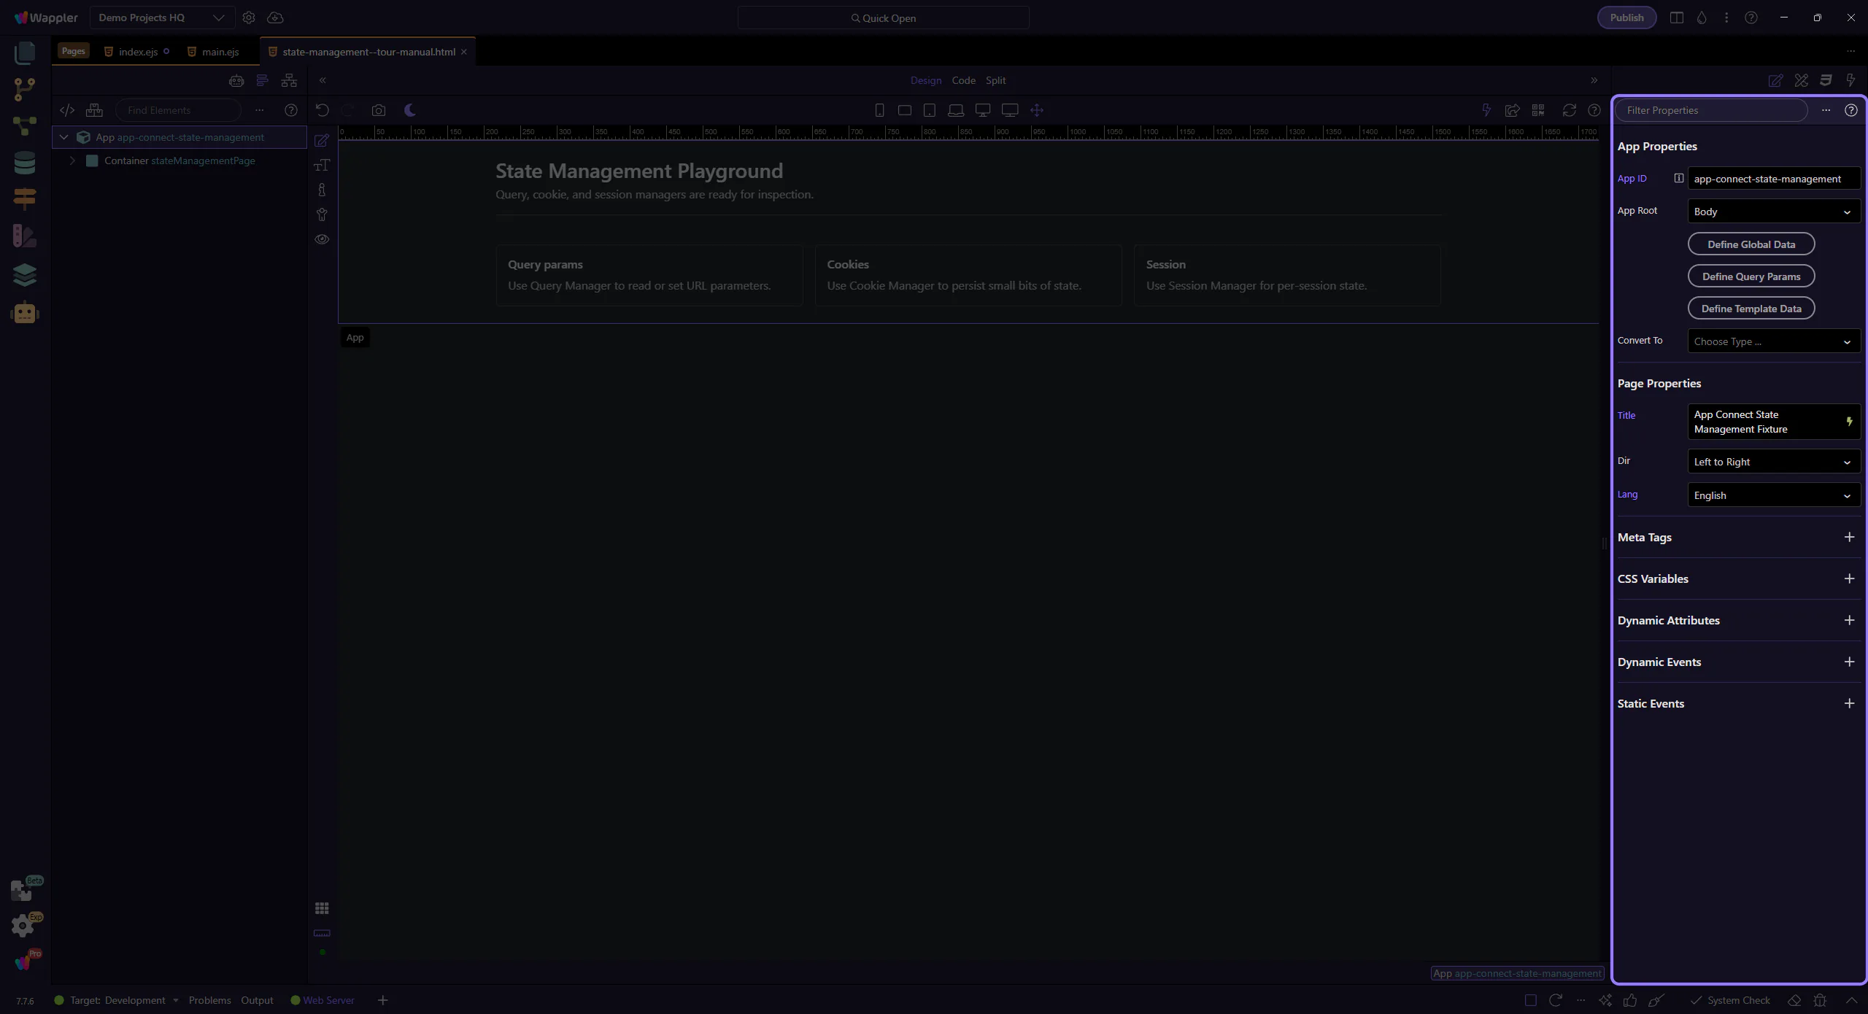Switch to the Code view tab
The height and width of the screenshot is (1014, 1868).
point(963,80)
